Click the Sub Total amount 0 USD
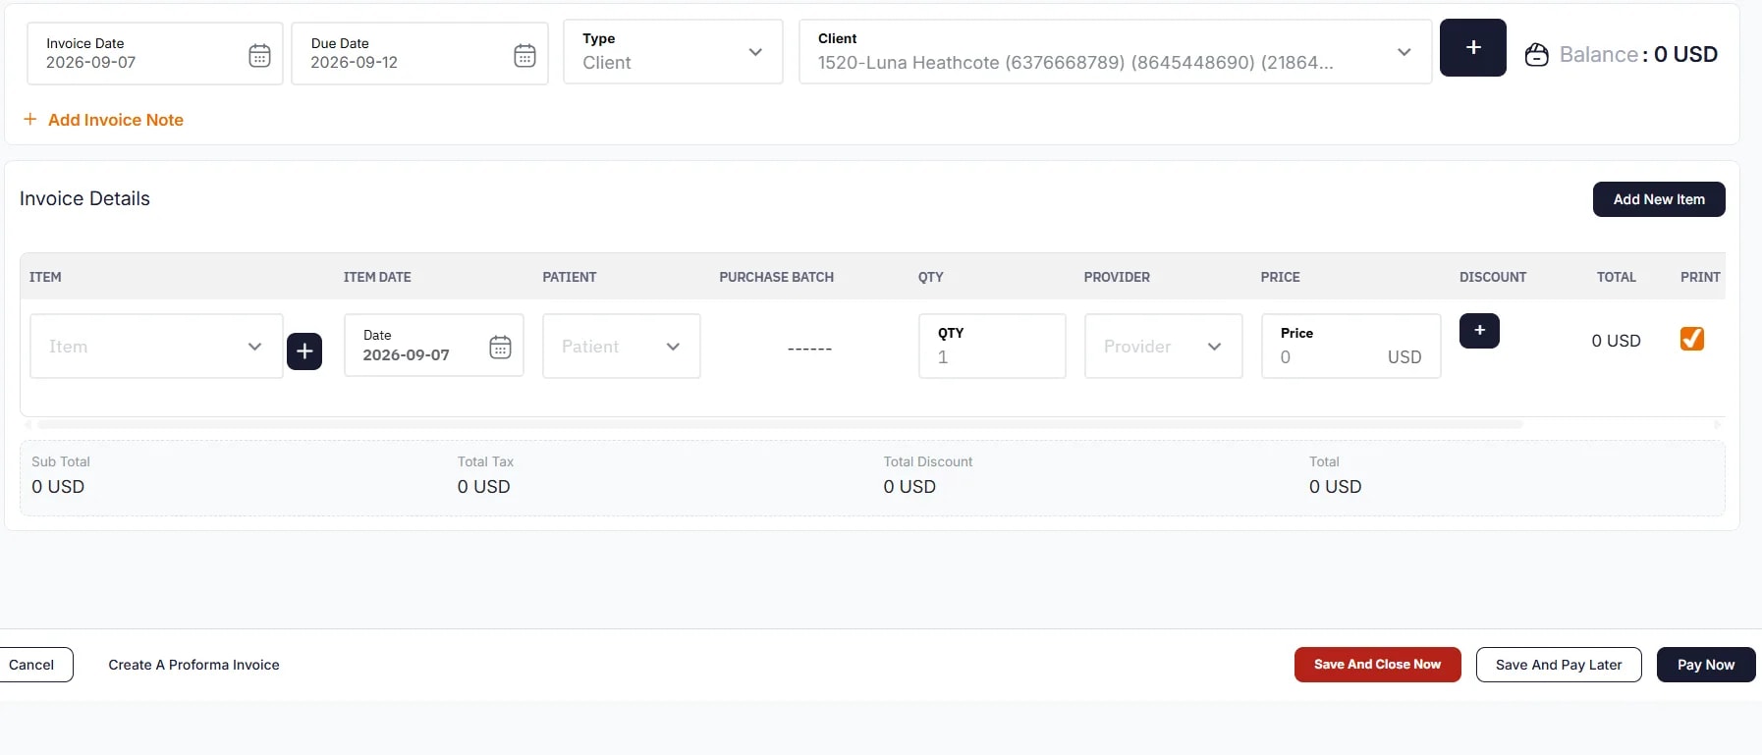Image resolution: width=1762 pixels, height=755 pixels. [x=58, y=486]
